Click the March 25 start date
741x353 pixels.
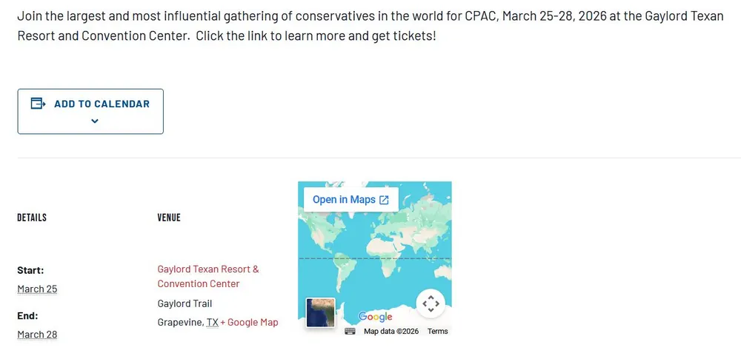pyautogui.click(x=37, y=289)
